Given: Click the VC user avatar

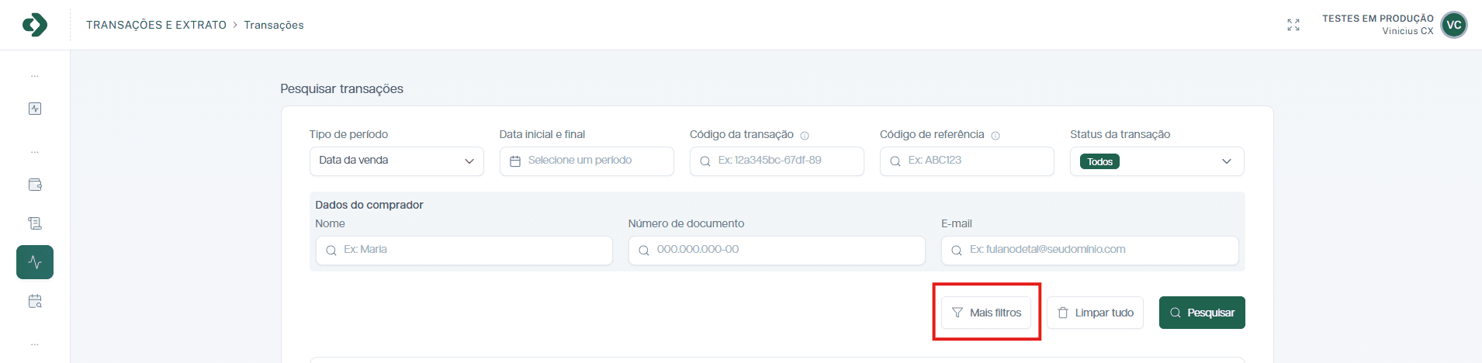Looking at the screenshot, I should (1453, 25).
